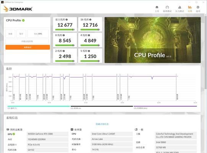Toggle the purple CPU clock frequency legend
Viewport: 207px width, 153px height.
165,107
